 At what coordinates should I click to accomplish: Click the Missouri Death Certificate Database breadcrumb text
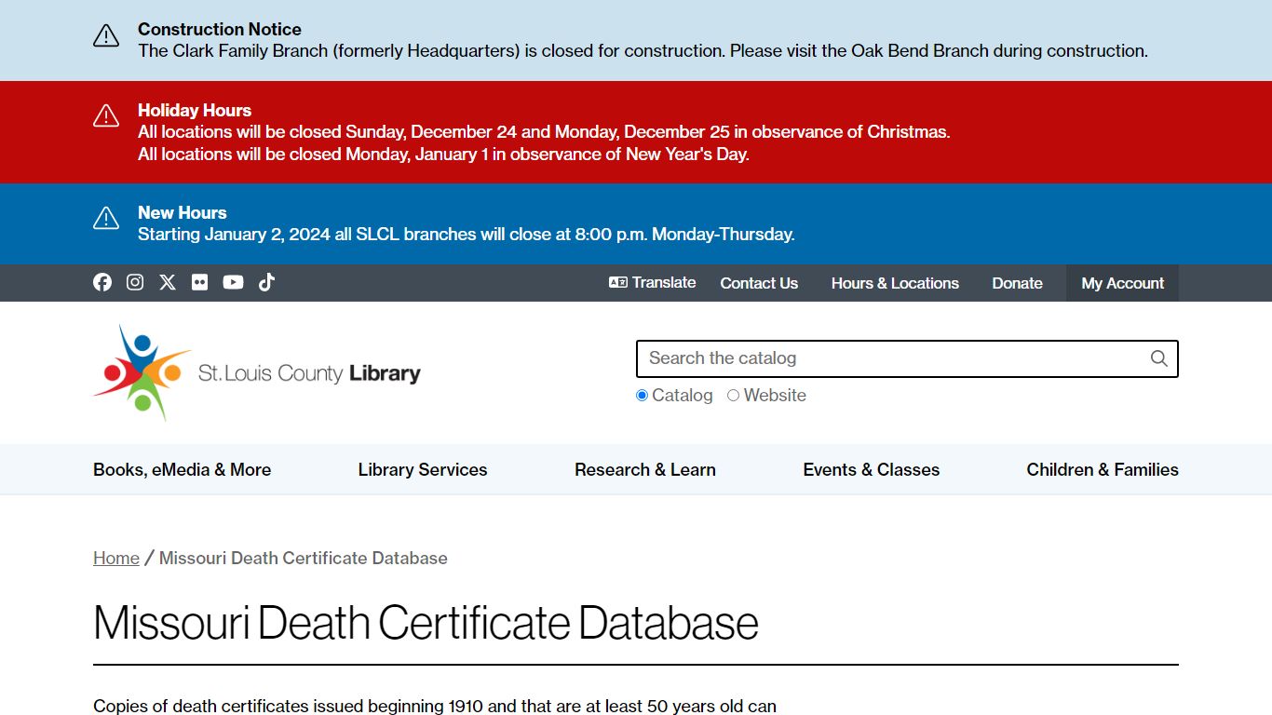point(304,559)
